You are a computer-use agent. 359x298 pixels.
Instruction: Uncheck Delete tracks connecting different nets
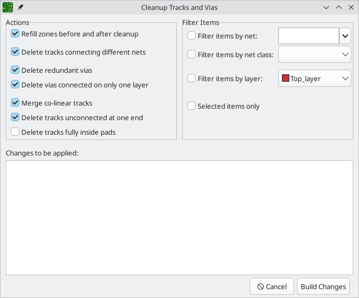pyautogui.click(x=15, y=52)
